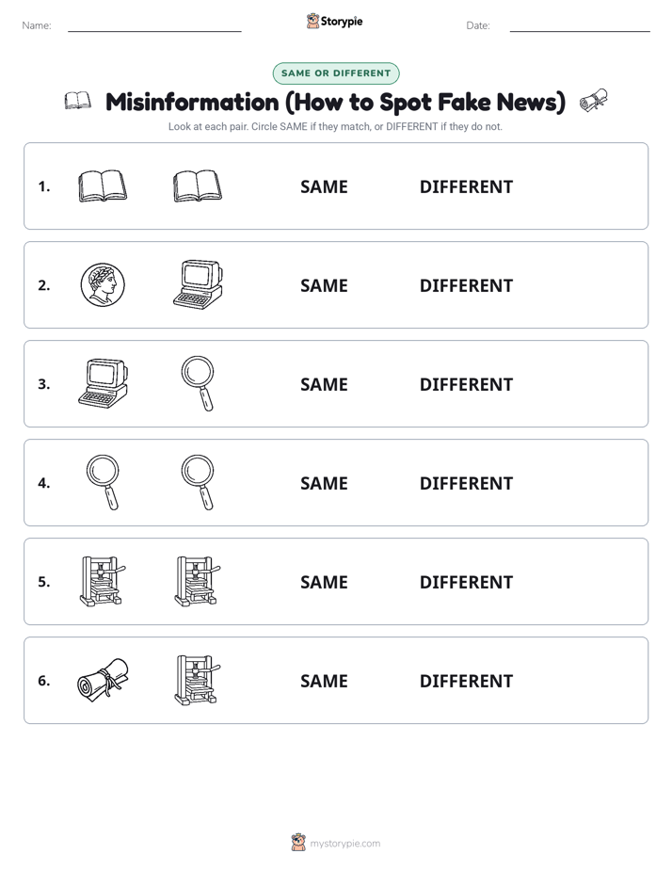The height and width of the screenshot is (870, 672).
Task: Click the retro computer icon in row 3
Action: (103, 383)
